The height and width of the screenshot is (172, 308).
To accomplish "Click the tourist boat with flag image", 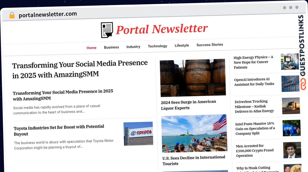I will (x=194, y=133).
